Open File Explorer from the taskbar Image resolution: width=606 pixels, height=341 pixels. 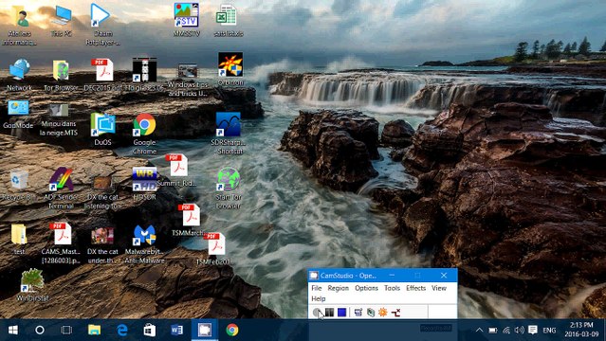pyautogui.click(x=94, y=330)
